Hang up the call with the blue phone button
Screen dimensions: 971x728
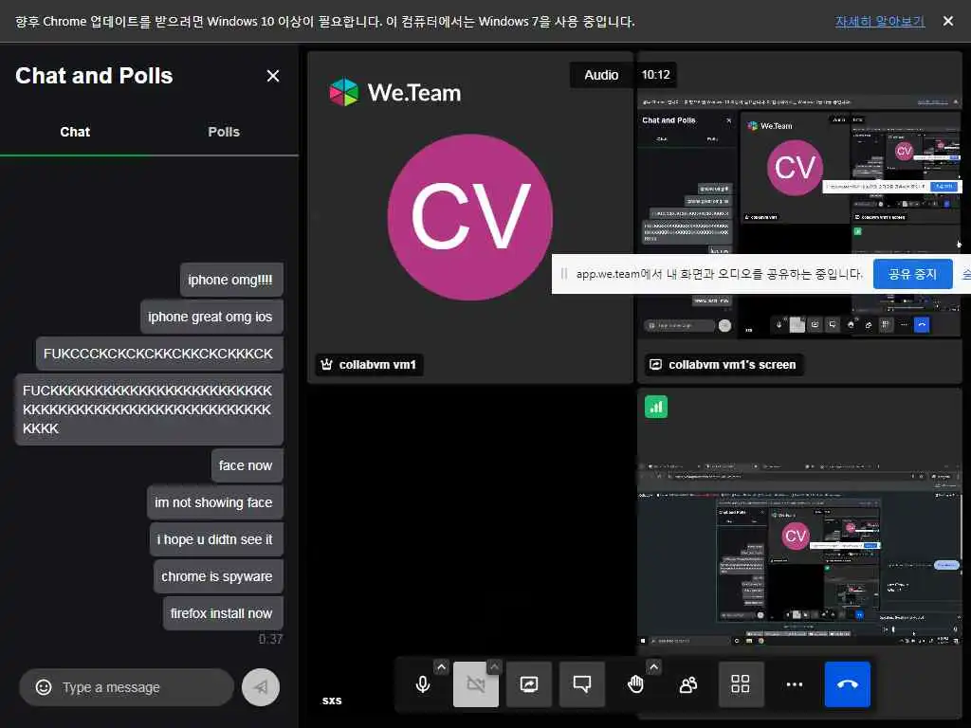click(847, 684)
